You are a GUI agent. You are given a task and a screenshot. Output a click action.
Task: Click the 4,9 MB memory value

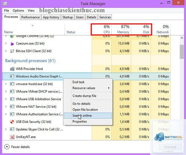pos(124,69)
